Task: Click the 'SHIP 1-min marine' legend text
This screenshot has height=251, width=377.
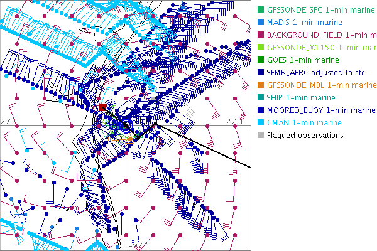Action: (301, 97)
